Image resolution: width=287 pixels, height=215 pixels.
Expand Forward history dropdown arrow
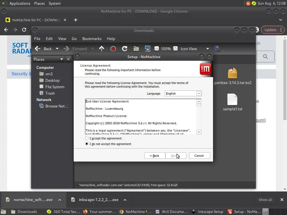92,49
